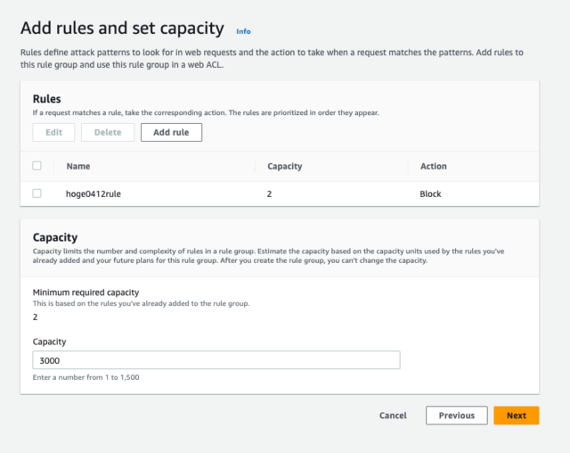Toggle the select-all checkbox in table header

tap(37, 166)
